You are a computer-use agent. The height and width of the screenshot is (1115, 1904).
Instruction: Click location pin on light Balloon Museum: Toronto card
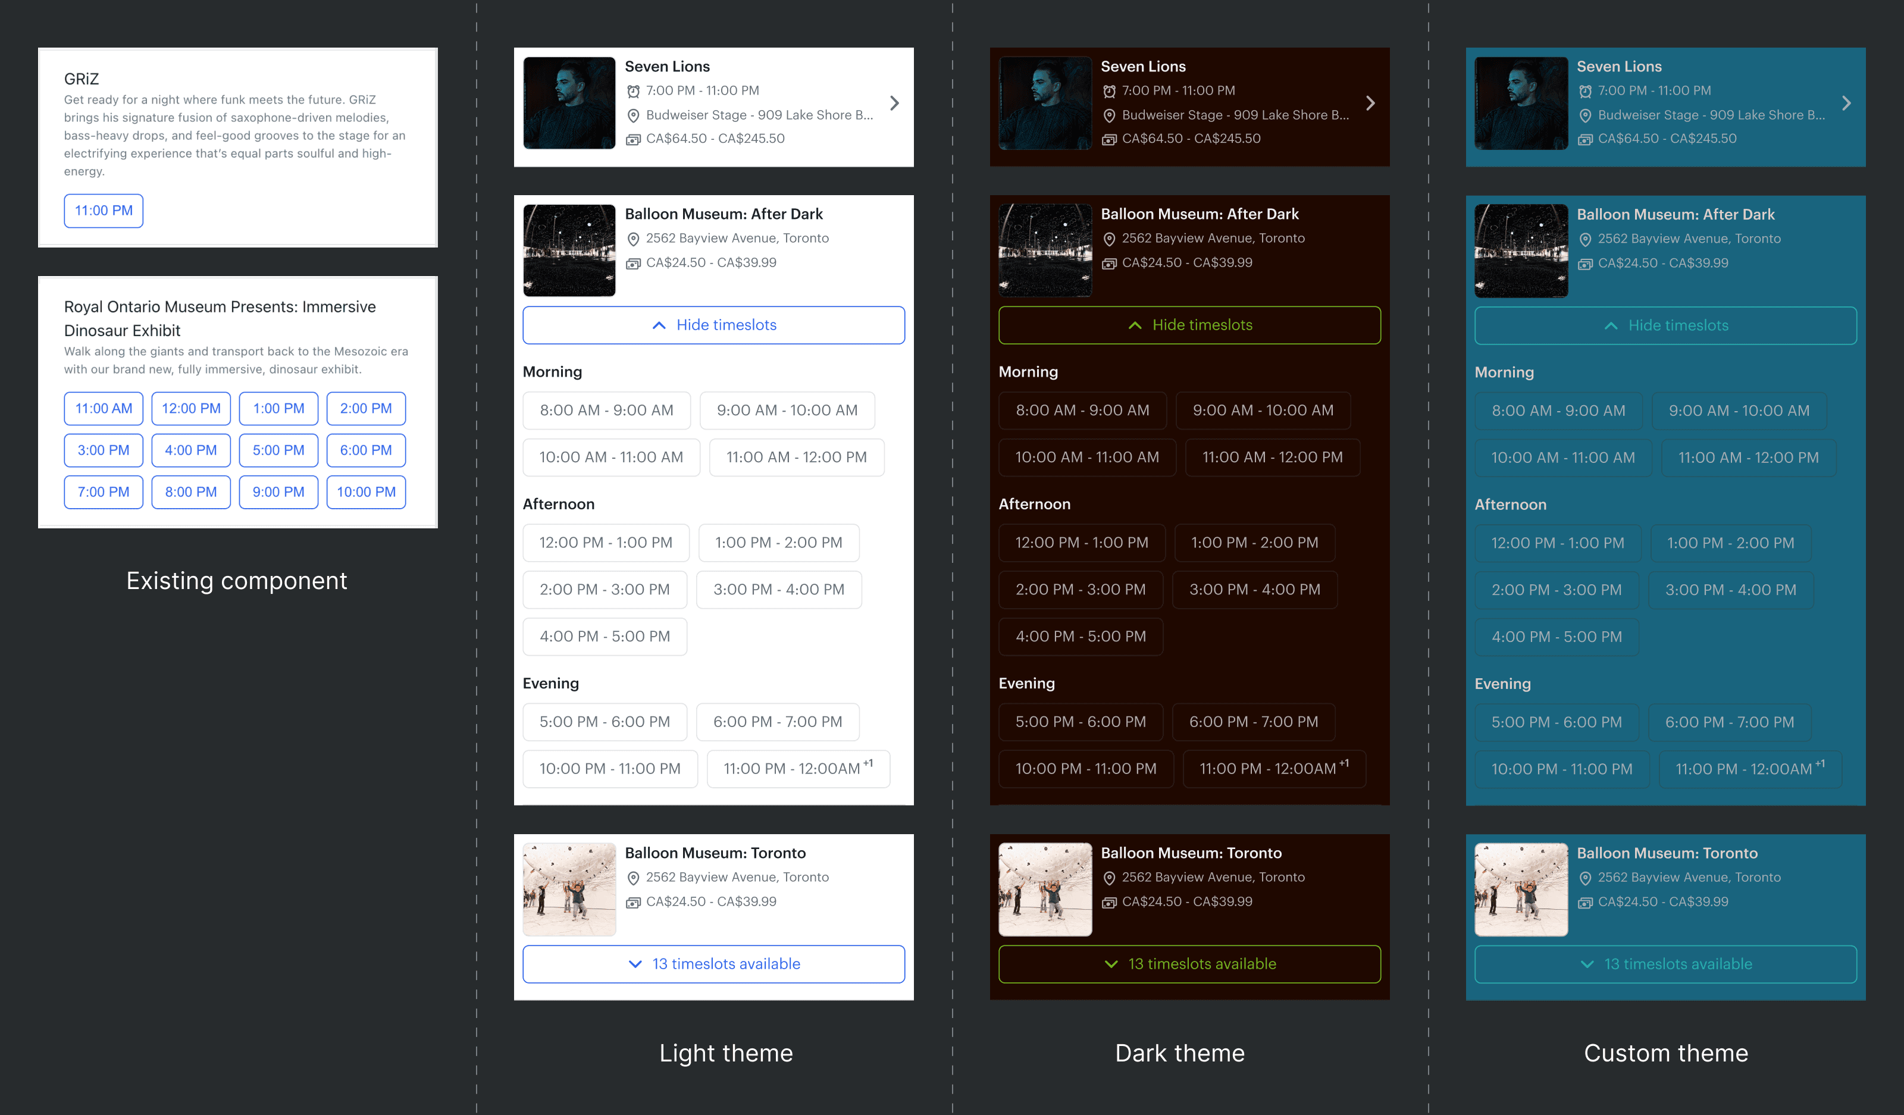[x=633, y=878]
